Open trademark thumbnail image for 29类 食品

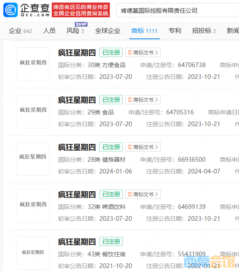33,111
